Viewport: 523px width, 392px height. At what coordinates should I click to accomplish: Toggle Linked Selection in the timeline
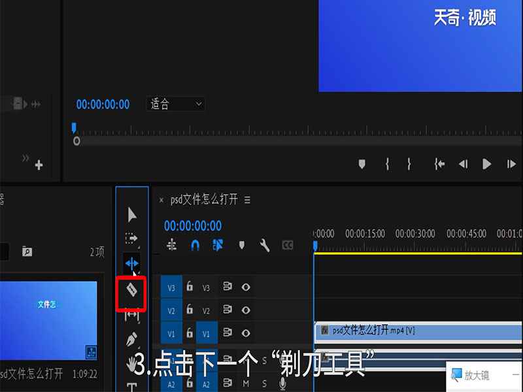point(217,245)
